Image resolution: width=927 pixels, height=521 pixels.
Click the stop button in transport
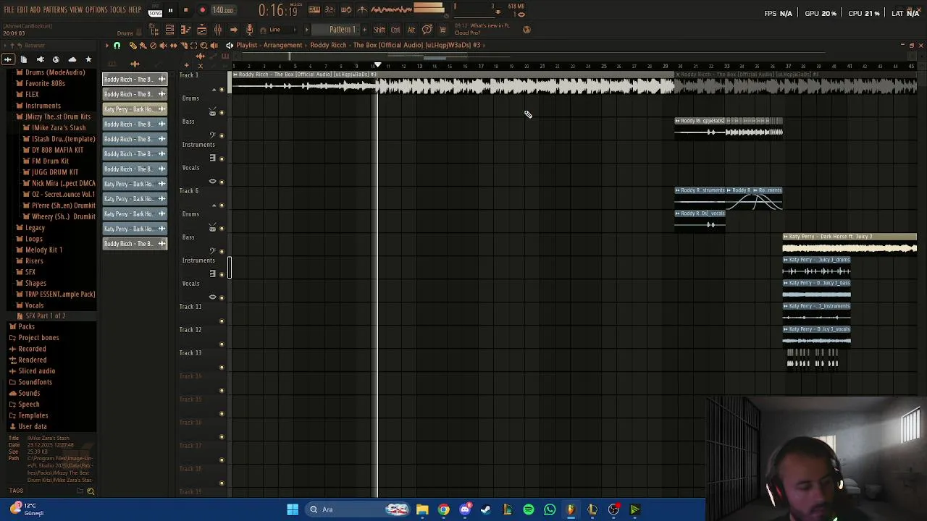(x=185, y=10)
